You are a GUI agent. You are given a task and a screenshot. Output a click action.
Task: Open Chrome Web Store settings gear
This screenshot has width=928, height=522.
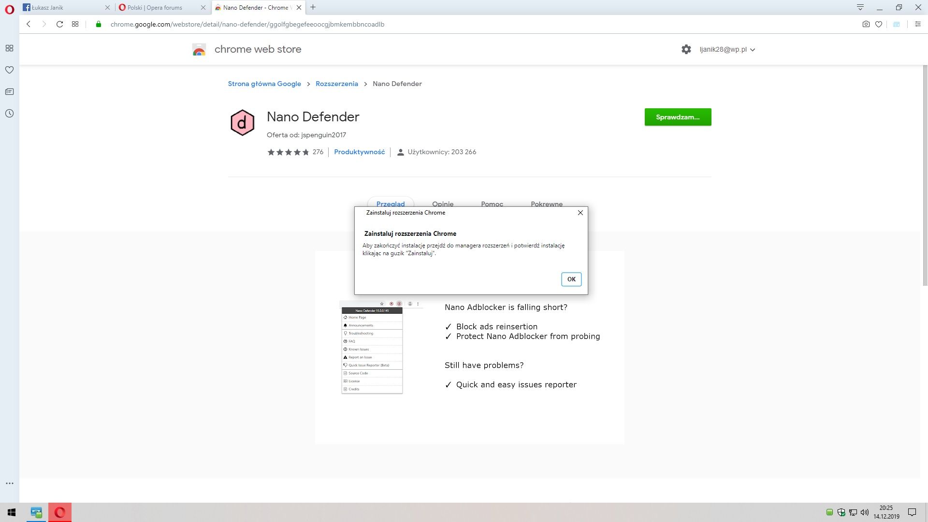point(686,49)
